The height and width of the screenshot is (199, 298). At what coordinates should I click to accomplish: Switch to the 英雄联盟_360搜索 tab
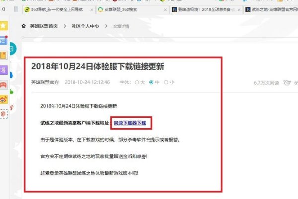click(124, 9)
